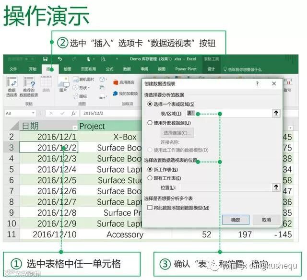Click the 3D Models cube icon
The height and width of the screenshot is (280, 307).
pyautogui.click(x=102, y=79)
